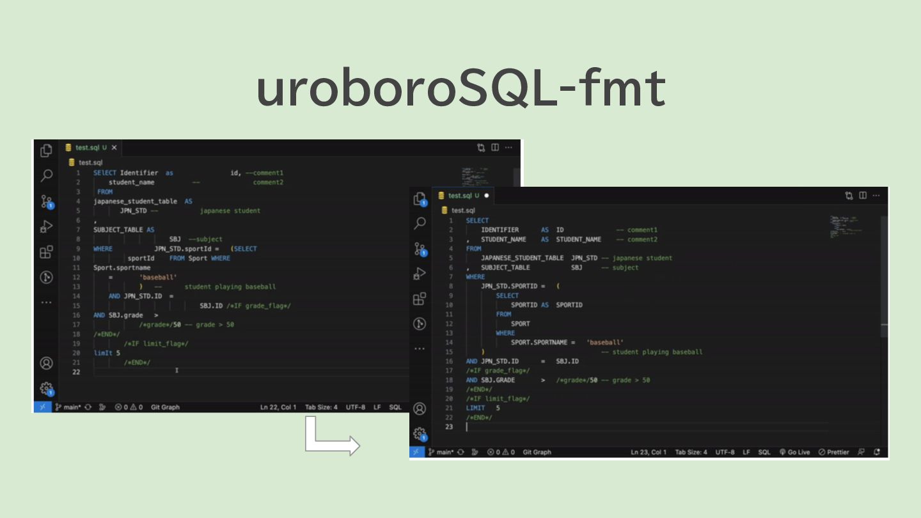921x518 pixels.
Task: Click SQL language mode in left window
Action: click(x=395, y=407)
